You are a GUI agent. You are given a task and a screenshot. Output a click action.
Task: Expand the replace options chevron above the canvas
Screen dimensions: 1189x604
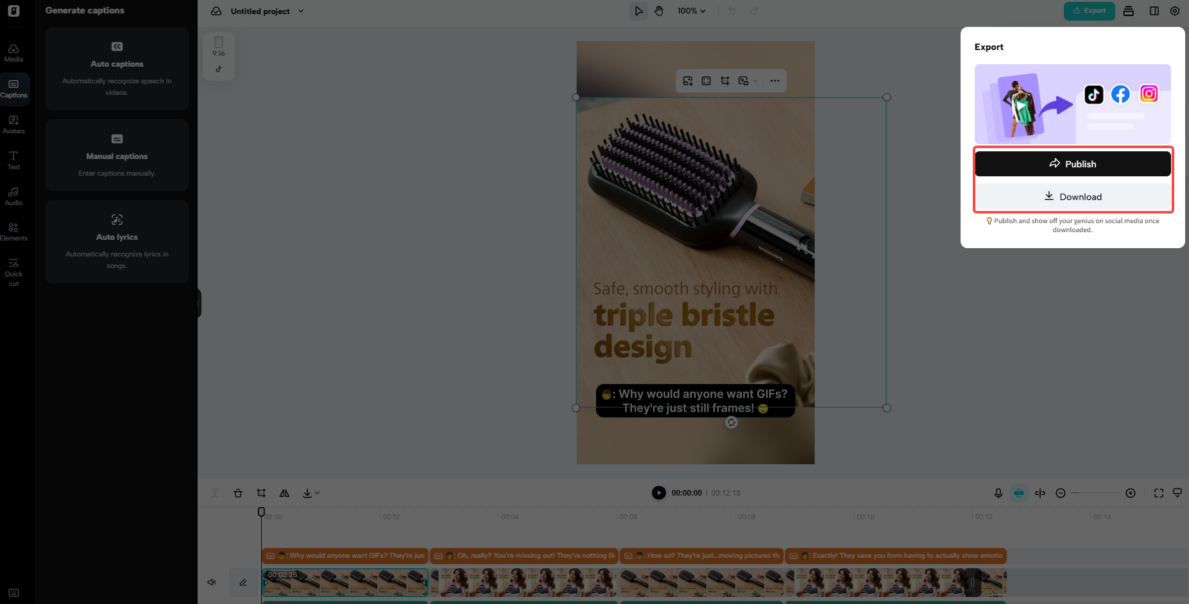point(755,81)
